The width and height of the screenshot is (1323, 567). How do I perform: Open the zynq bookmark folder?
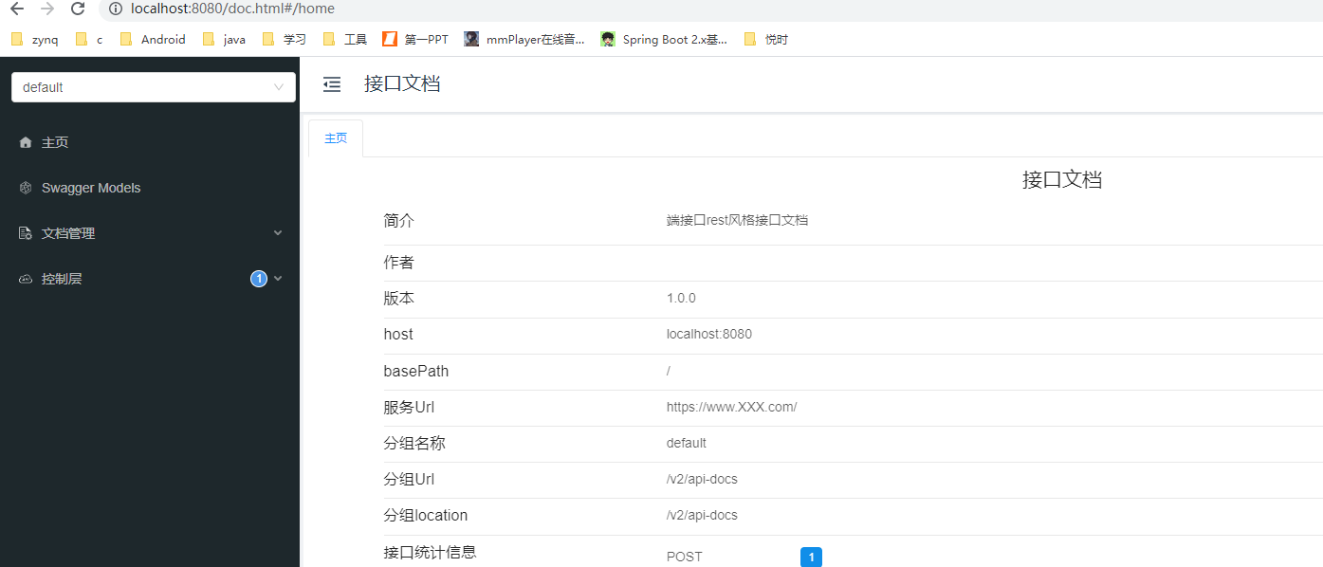[35, 39]
